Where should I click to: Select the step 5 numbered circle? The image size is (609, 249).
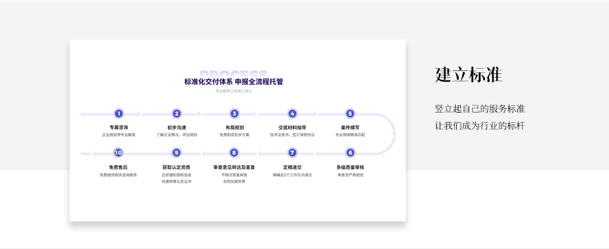350,114
